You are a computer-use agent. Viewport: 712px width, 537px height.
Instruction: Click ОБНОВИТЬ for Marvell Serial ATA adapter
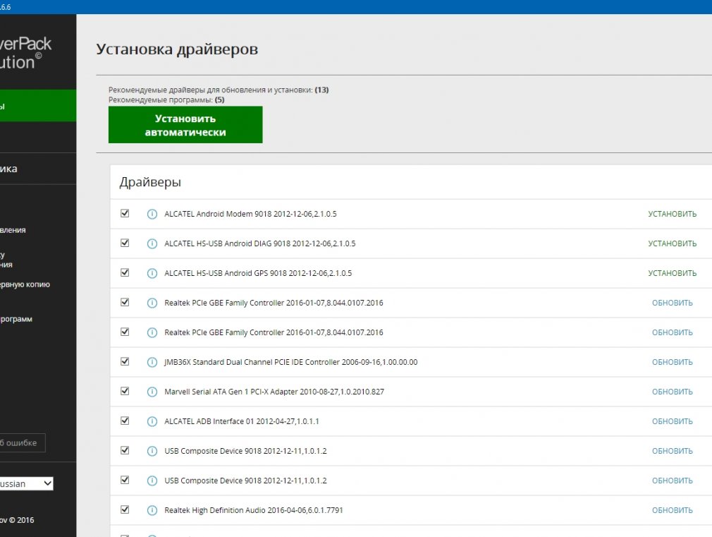[x=672, y=392]
